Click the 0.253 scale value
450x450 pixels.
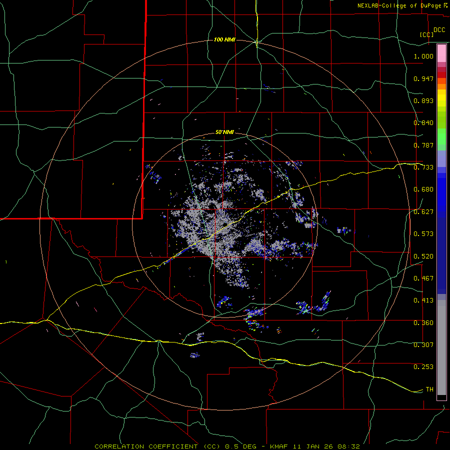[423, 367]
